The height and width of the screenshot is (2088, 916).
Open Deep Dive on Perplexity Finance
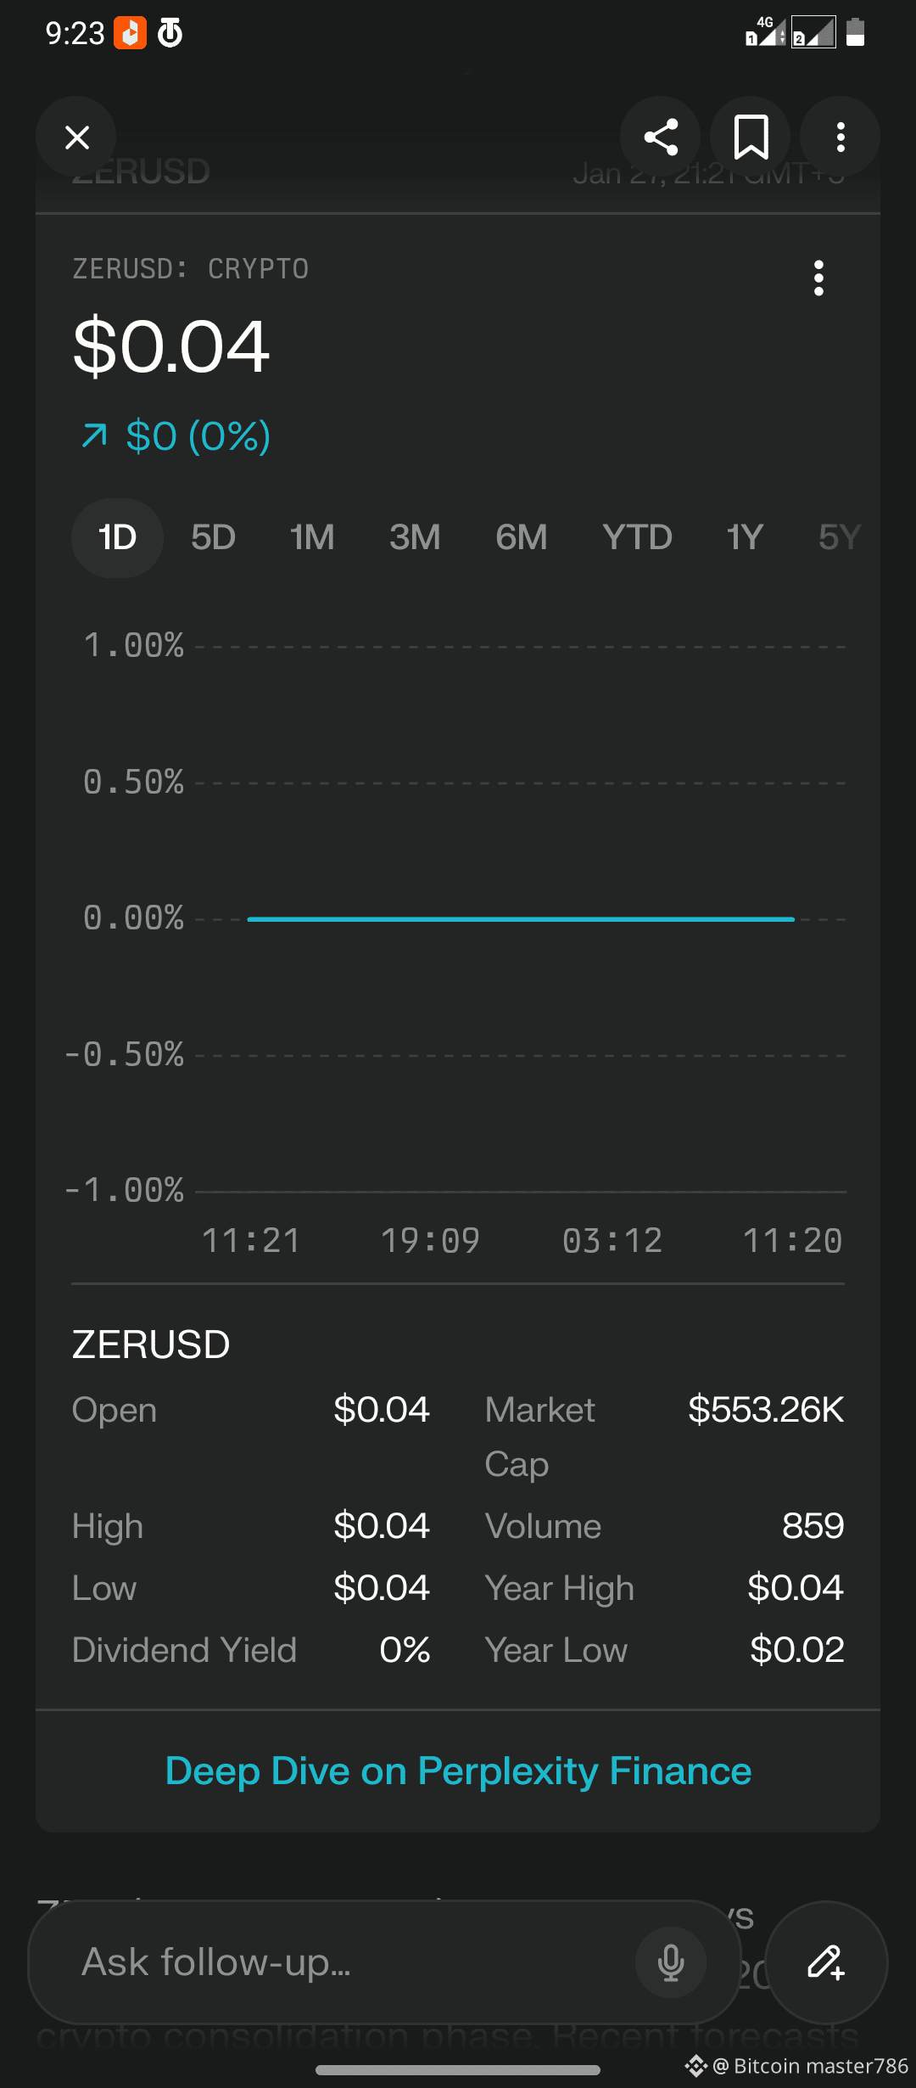tap(458, 1771)
